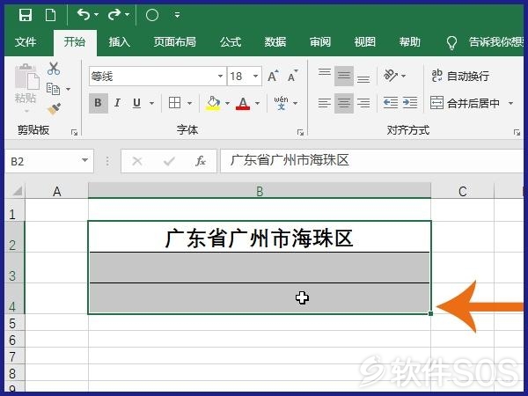
Task: Open the font color dropdown arrow
Action: point(258,103)
